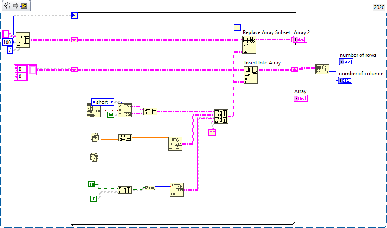The height and width of the screenshot is (228, 387).
Task: Click the LabVIEW VI snippet icon
Action: pos(24,6)
